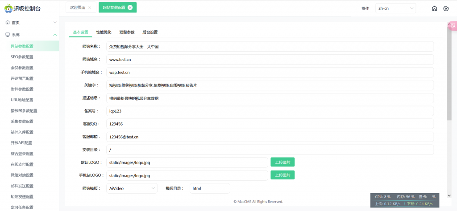Open the zh-cn language dropdown
The width and height of the screenshot is (457, 211).
tap(395, 8)
